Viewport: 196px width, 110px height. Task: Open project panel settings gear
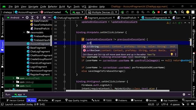coord(44,18)
